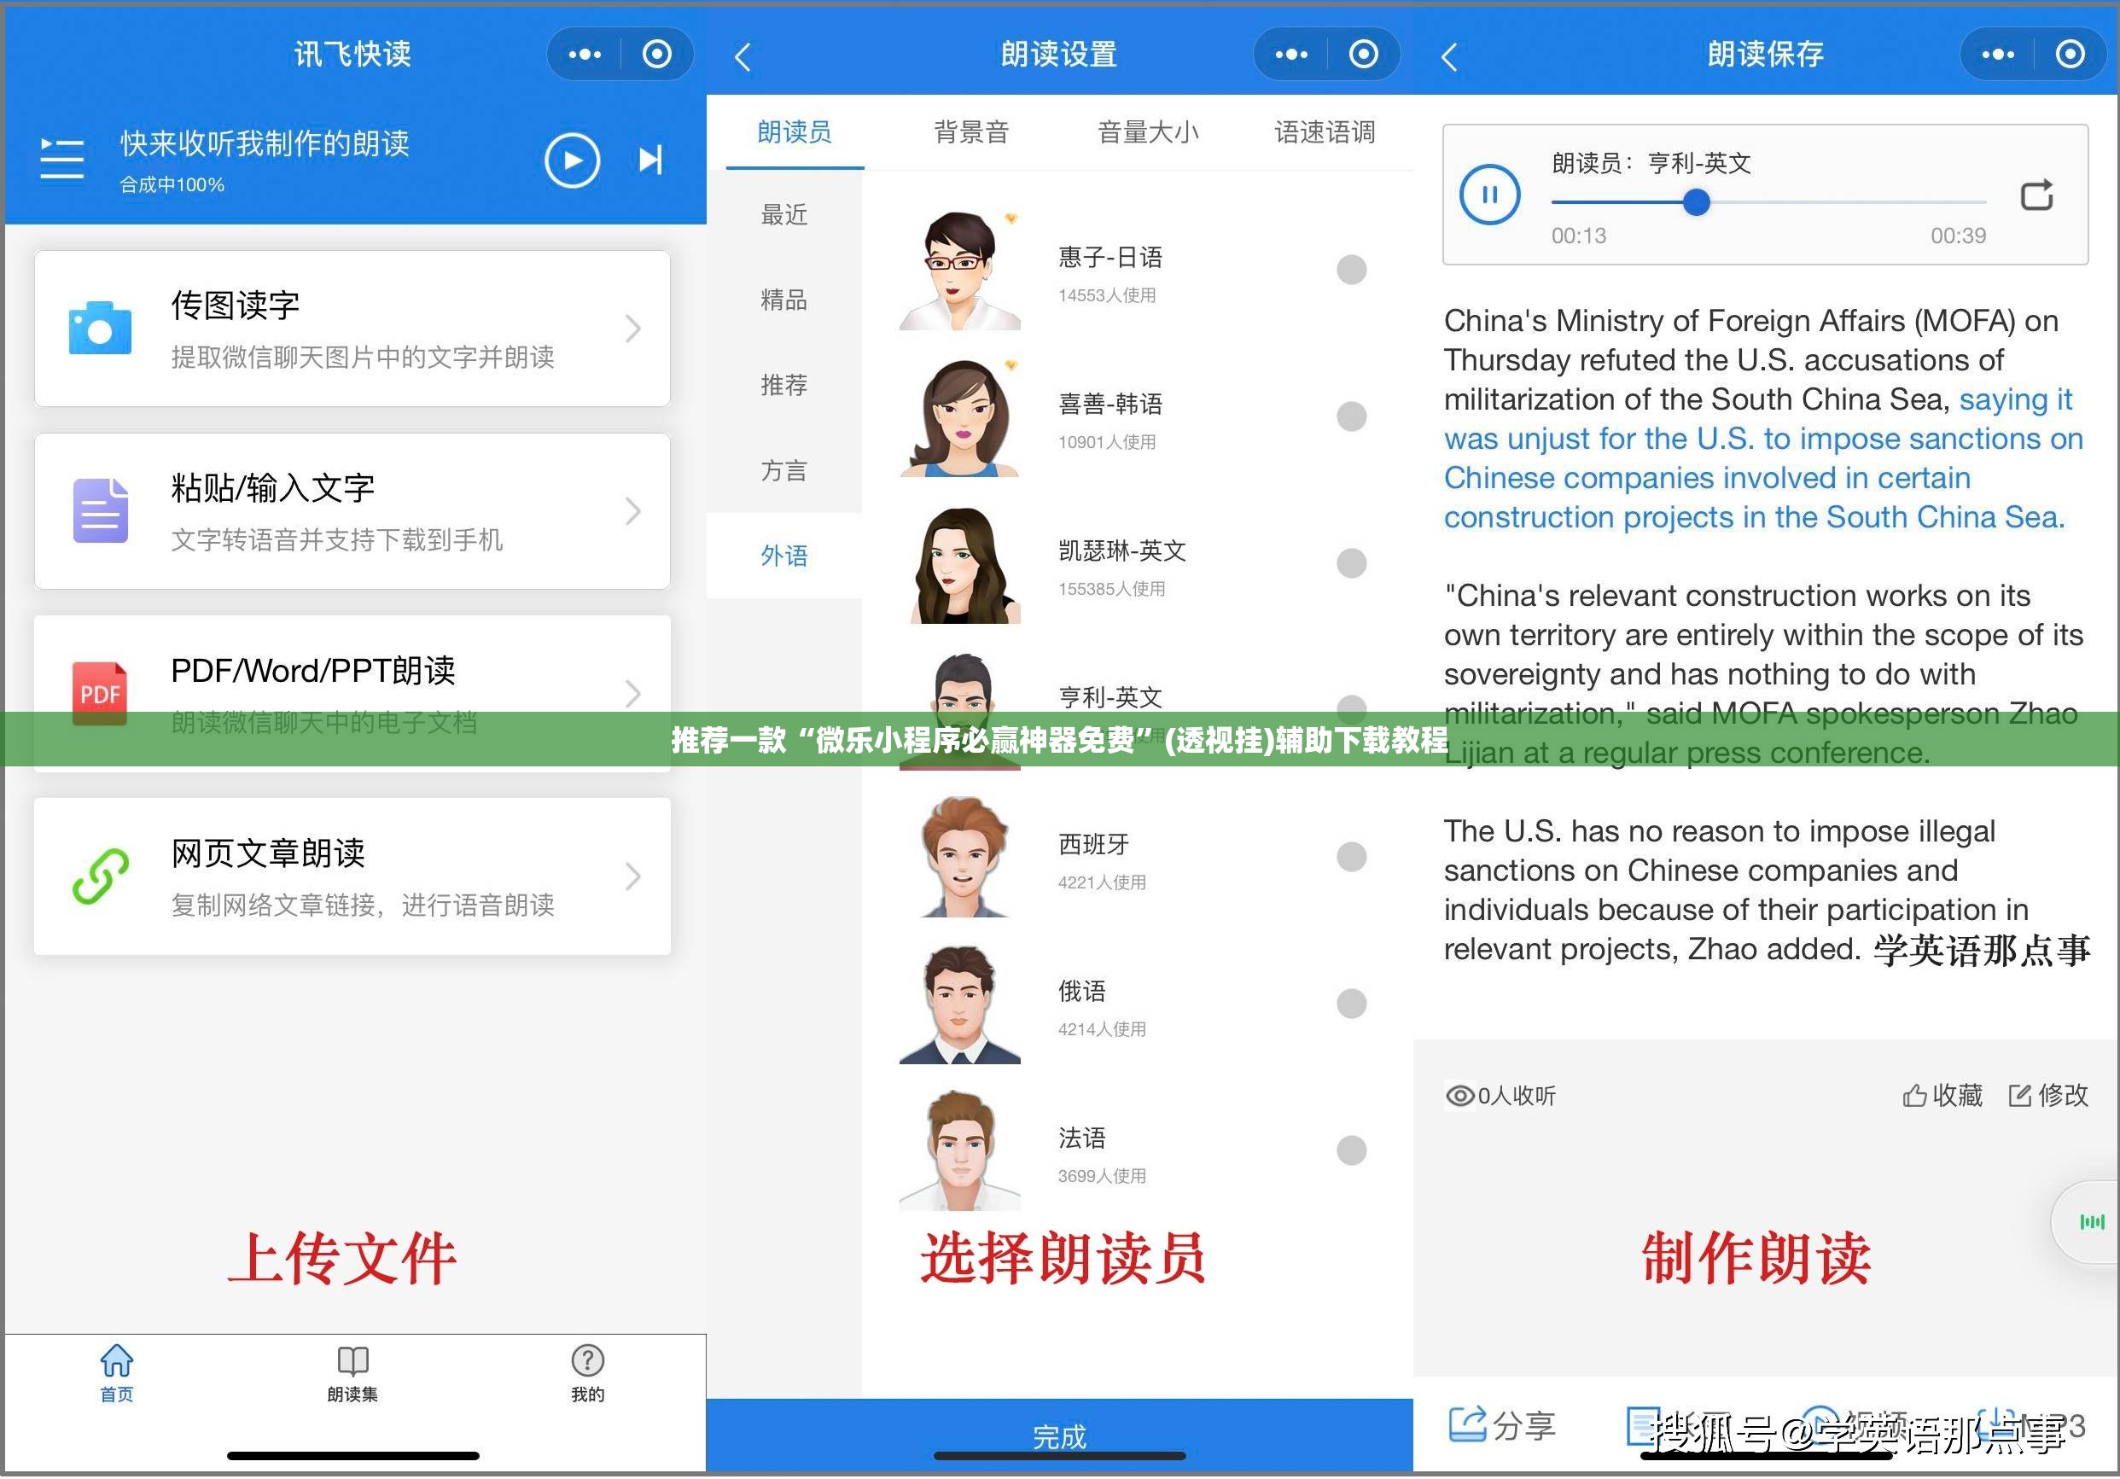
Task: Go back from 朗读保存 screen
Action: 1448,56
